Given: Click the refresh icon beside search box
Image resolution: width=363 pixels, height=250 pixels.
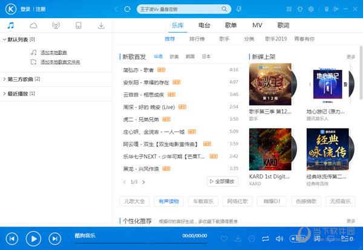Looking at the screenshot, I should 126,10.
